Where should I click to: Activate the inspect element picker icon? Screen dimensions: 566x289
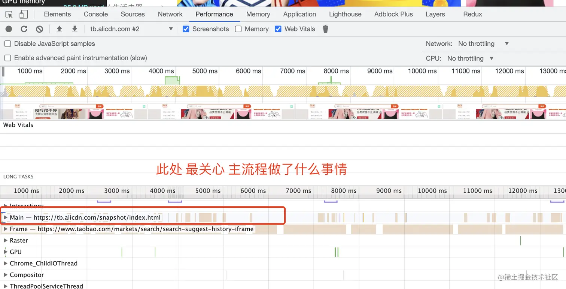(9, 15)
